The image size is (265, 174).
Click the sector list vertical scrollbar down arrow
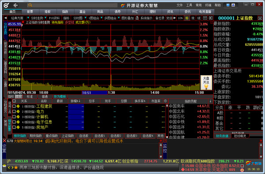167,137
